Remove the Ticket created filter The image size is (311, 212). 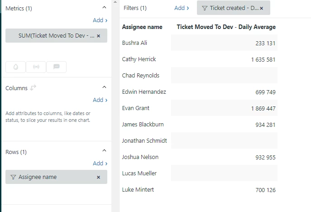(262, 8)
